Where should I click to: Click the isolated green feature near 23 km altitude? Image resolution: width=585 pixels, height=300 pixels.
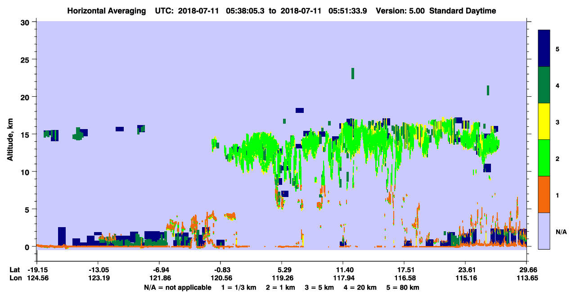(x=353, y=73)
